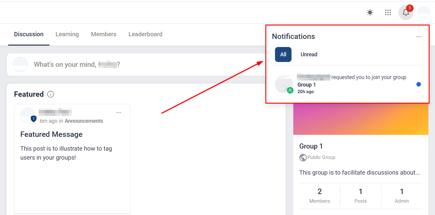Select the Discussion tab

29,34
